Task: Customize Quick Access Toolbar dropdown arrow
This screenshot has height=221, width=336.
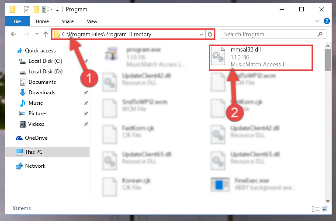Action: (57, 10)
